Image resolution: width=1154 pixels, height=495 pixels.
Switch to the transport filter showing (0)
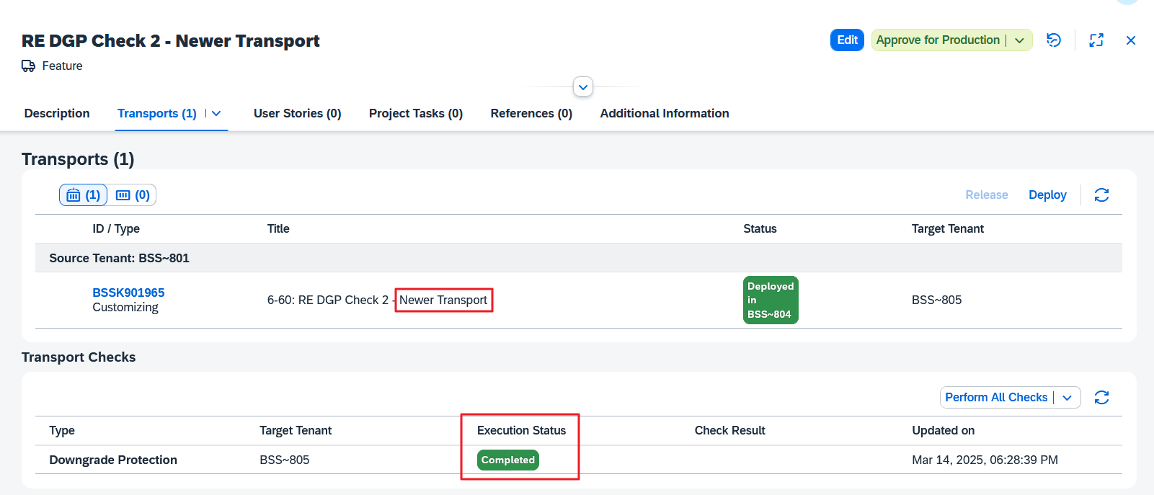[133, 195]
